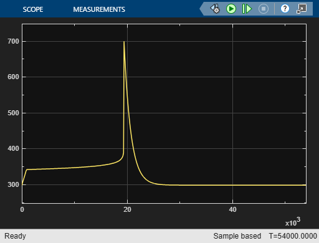Open the MEASUREMENTS tab
Viewport: 319px width, 243px height.
pos(99,9)
